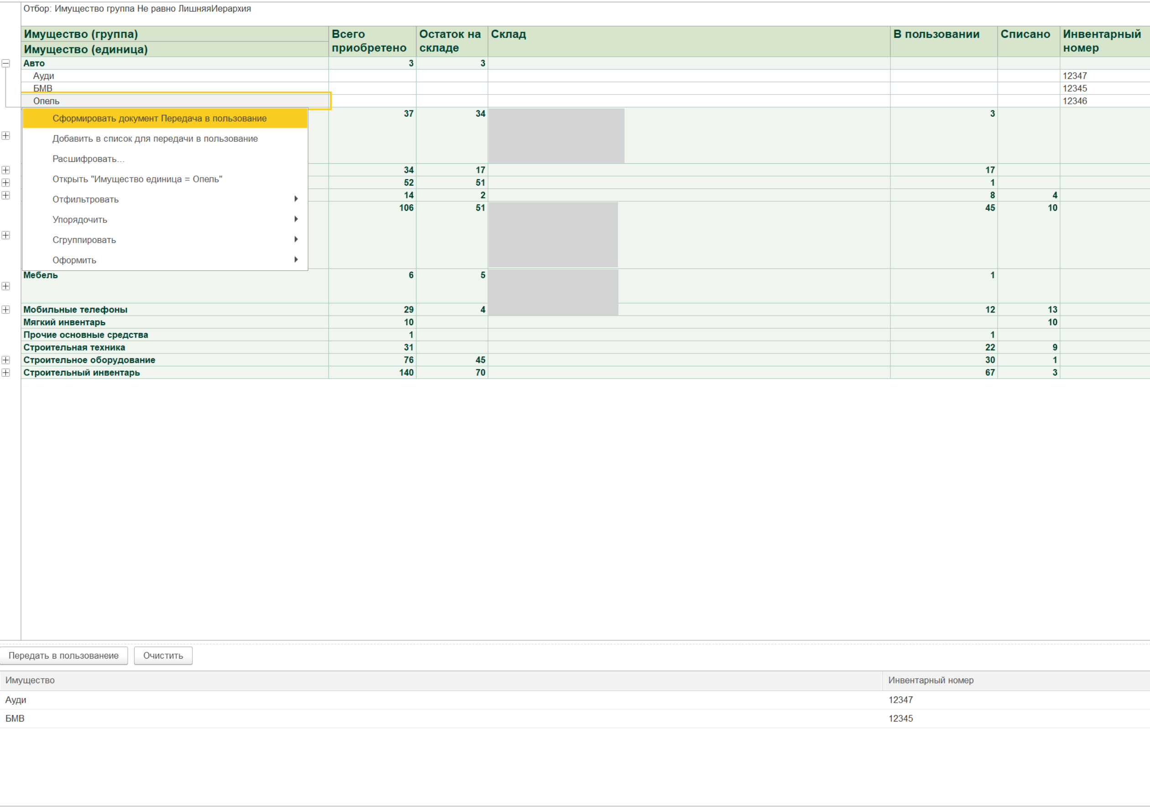The height and width of the screenshot is (810, 1150).
Task: Open the Упорядочить submenu
Action: [x=80, y=219]
